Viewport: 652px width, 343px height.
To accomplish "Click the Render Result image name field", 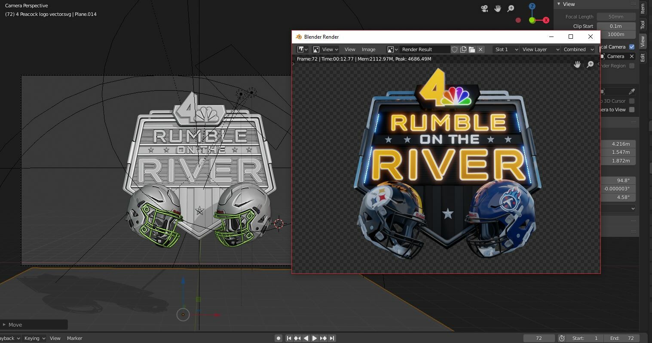I will (x=425, y=49).
